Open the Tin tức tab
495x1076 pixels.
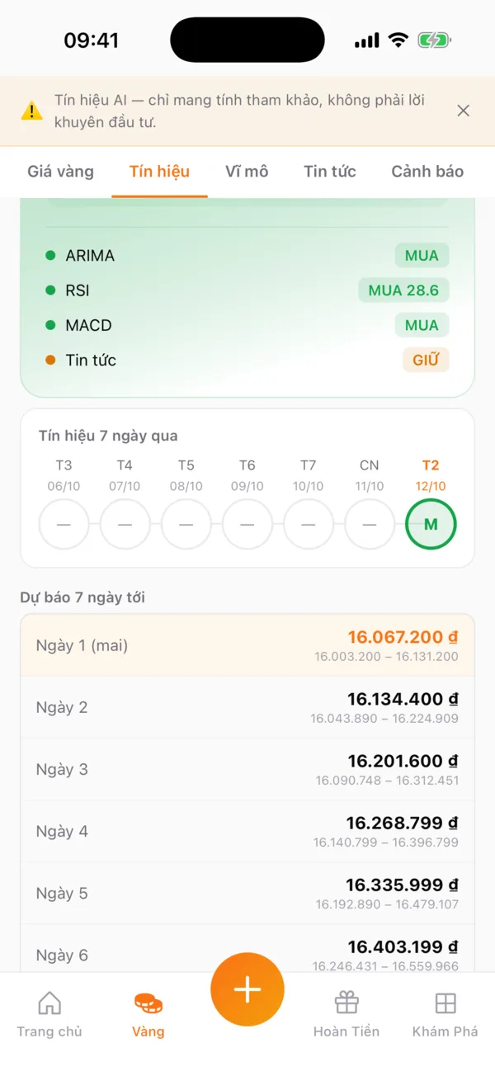[330, 172]
